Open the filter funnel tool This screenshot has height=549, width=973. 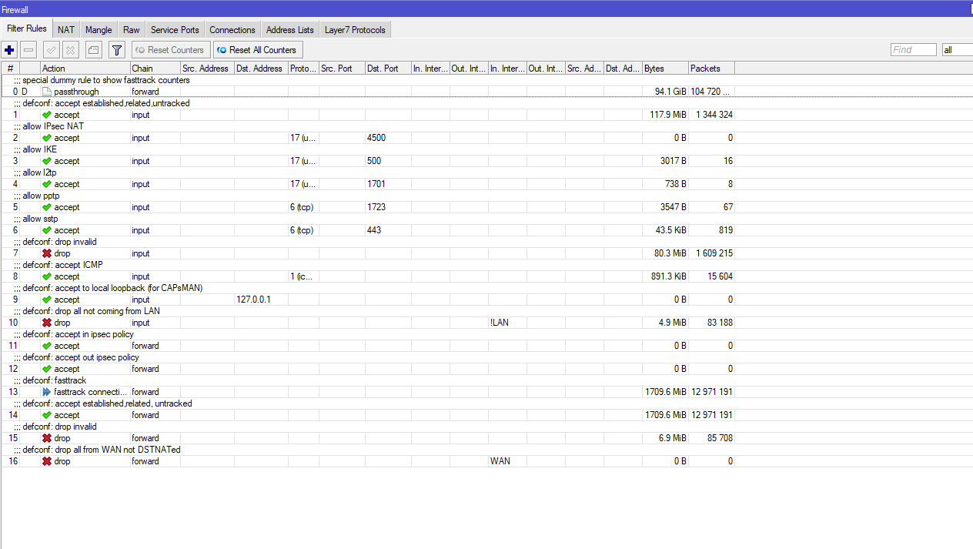coord(116,49)
